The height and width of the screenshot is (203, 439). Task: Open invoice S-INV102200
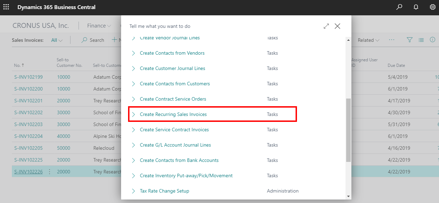(x=28, y=89)
